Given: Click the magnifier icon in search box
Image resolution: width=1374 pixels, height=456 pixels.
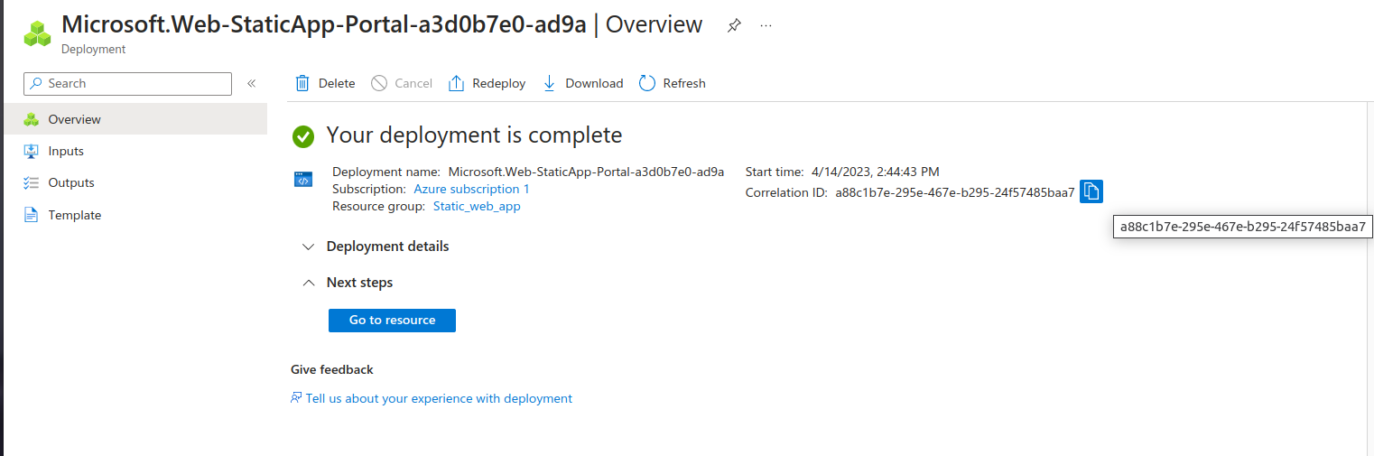Looking at the screenshot, I should 36,83.
